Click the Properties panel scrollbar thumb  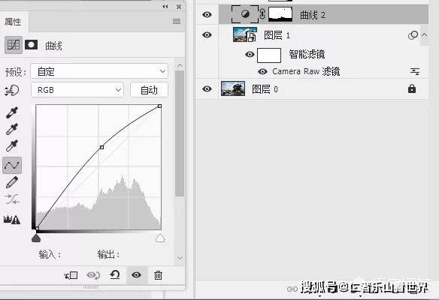point(180,133)
